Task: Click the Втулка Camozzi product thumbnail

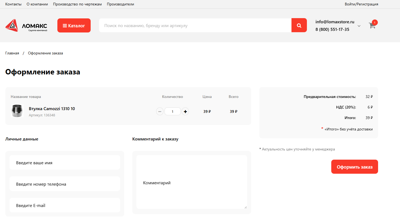Action: click(x=17, y=111)
